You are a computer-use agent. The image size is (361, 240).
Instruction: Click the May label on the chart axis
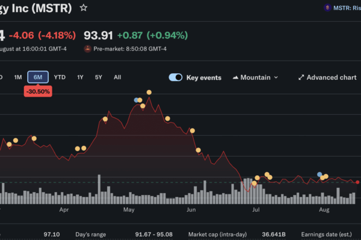coord(129,209)
